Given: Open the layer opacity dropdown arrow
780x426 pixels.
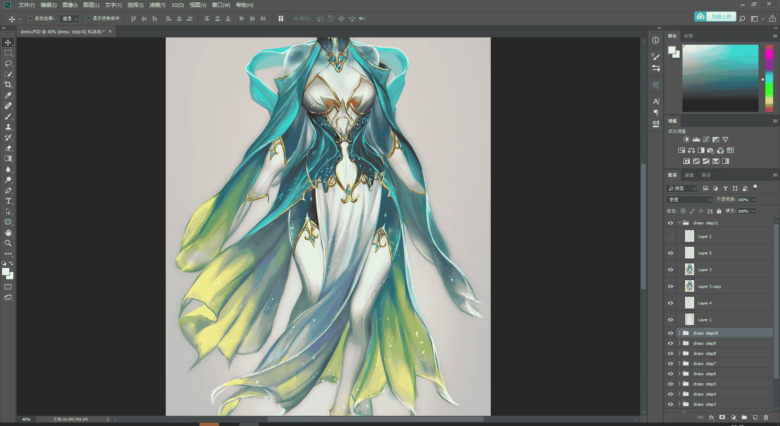Looking at the screenshot, I should (x=754, y=200).
